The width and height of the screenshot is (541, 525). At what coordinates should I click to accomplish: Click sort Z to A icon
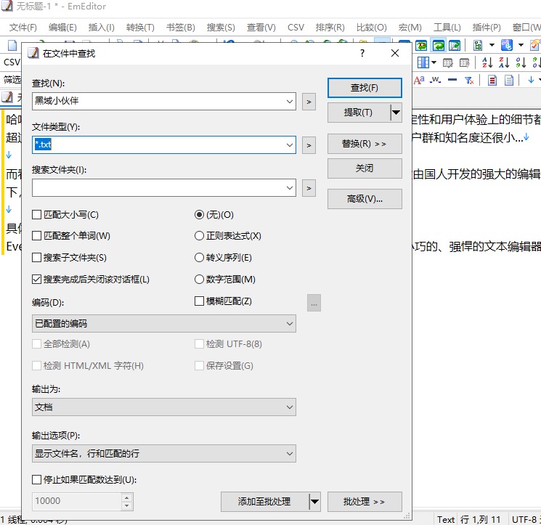pos(504,62)
